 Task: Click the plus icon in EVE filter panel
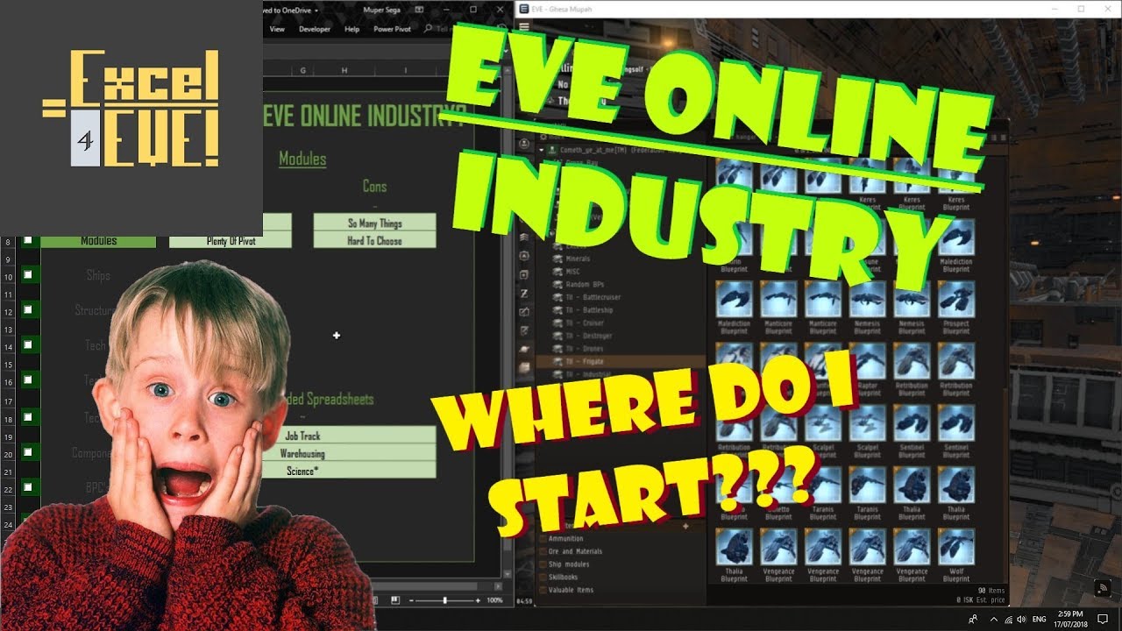tap(685, 526)
